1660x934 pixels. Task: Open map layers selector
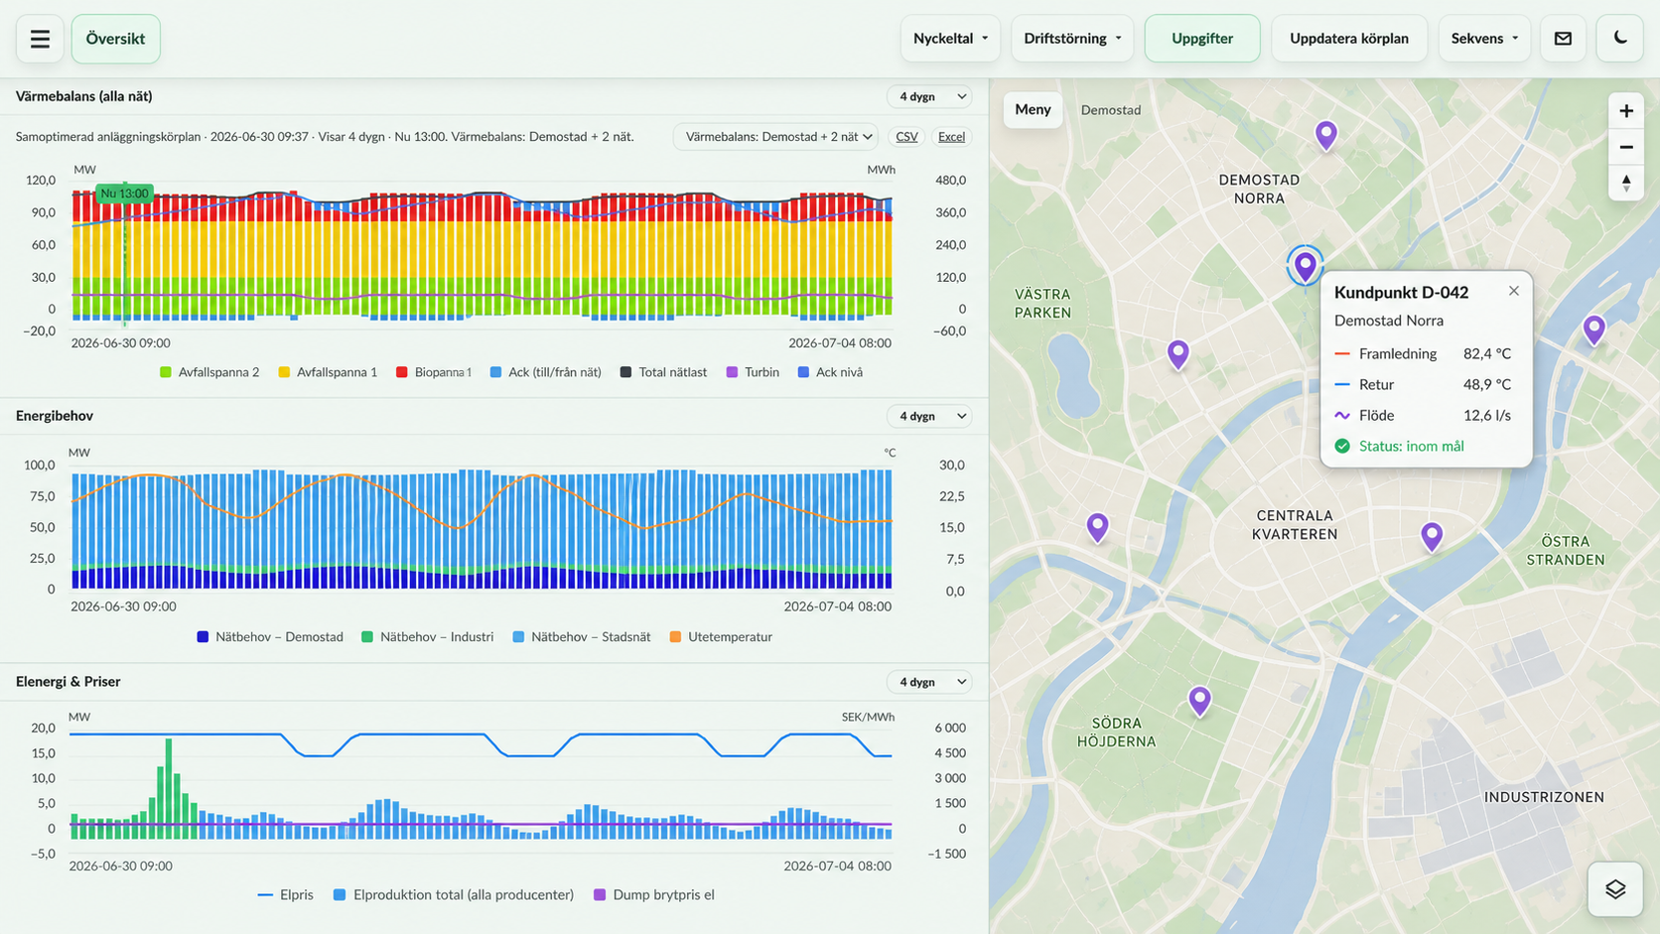(1615, 889)
